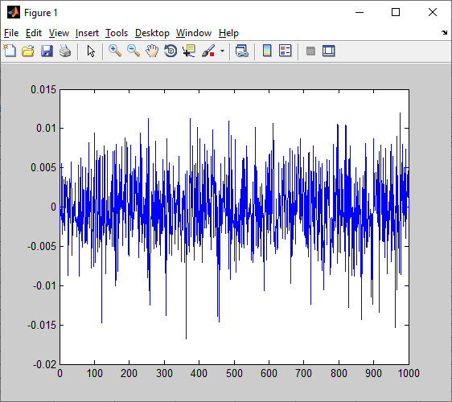Insert a legend using the toolbar icon
The height and width of the screenshot is (402, 452).
point(286,51)
